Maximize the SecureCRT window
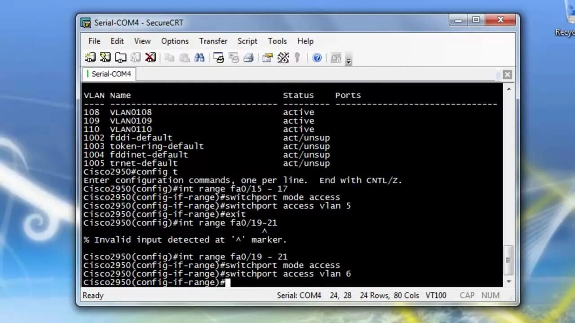This screenshot has width=575, height=323. [476, 20]
